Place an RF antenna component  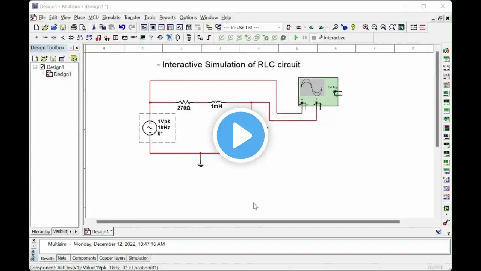click(151, 38)
